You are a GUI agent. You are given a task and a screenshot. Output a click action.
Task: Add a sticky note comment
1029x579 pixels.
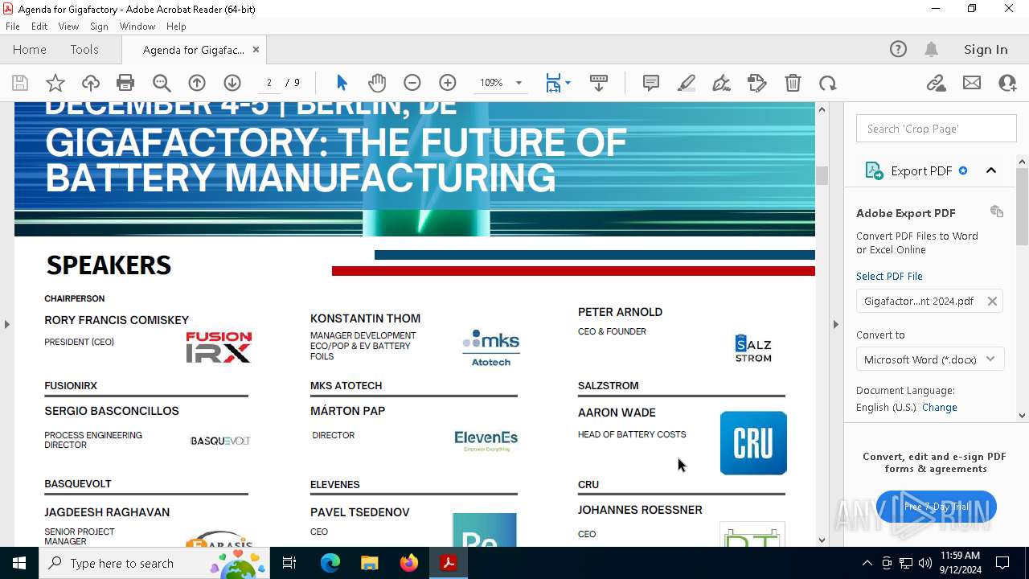click(651, 83)
